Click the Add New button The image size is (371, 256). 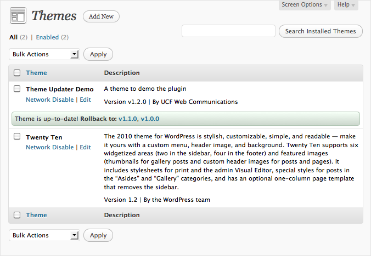[x=101, y=16]
